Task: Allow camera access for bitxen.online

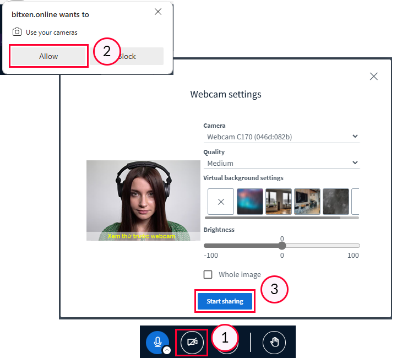Action: pos(48,56)
